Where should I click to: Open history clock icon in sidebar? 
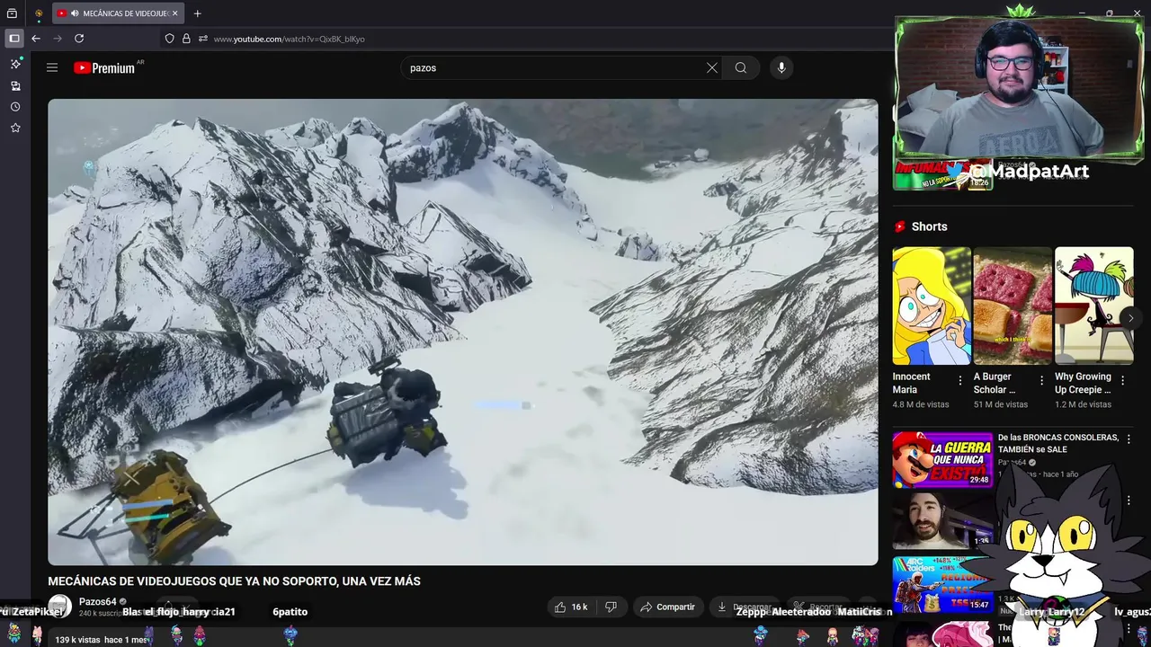click(x=15, y=107)
